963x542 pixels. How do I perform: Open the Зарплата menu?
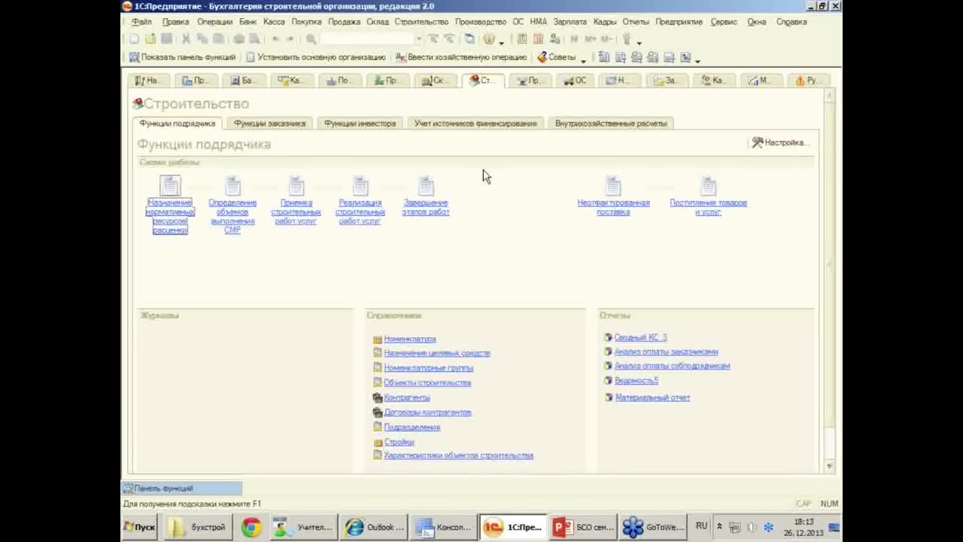570,22
